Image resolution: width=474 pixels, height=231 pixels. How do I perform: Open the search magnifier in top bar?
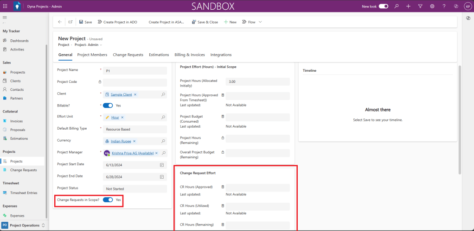pyautogui.click(x=396, y=6)
